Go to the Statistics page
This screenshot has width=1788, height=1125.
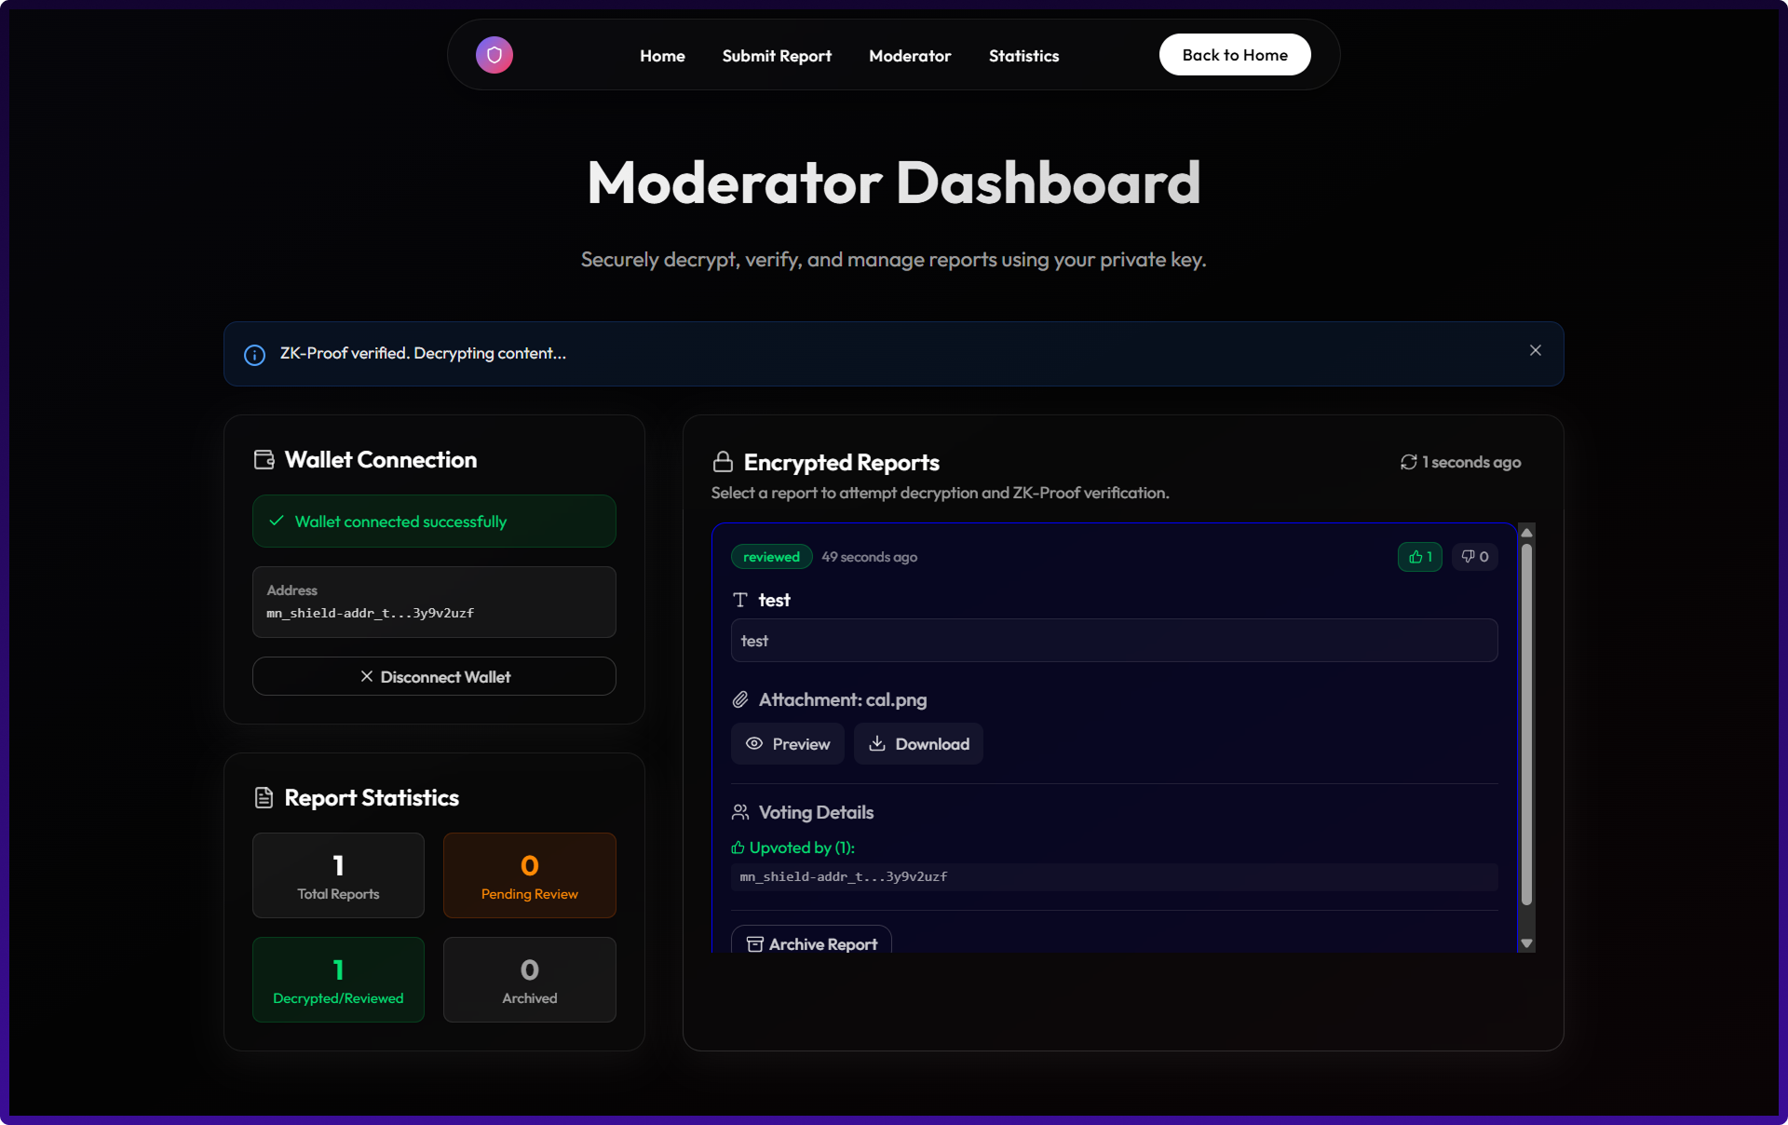(1023, 56)
